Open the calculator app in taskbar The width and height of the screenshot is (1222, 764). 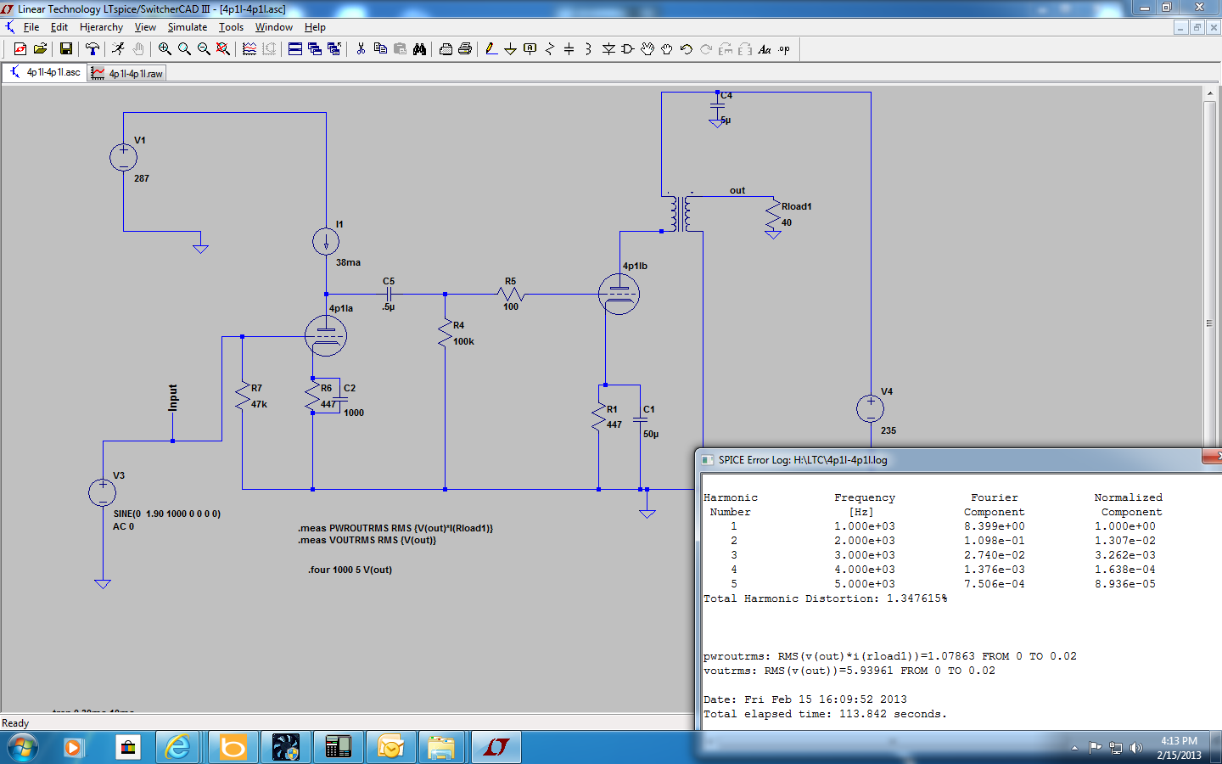coord(338,747)
